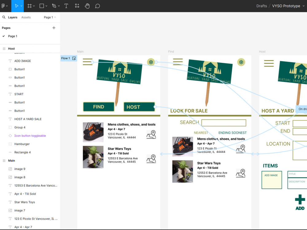Select the Comment tool

(98, 6)
